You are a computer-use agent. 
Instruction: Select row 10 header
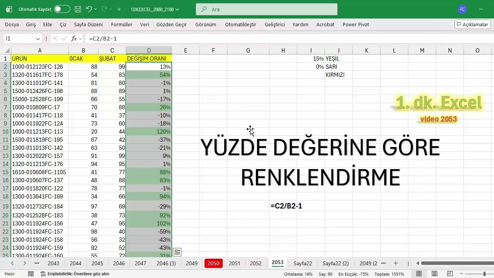pyautogui.click(x=5, y=132)
